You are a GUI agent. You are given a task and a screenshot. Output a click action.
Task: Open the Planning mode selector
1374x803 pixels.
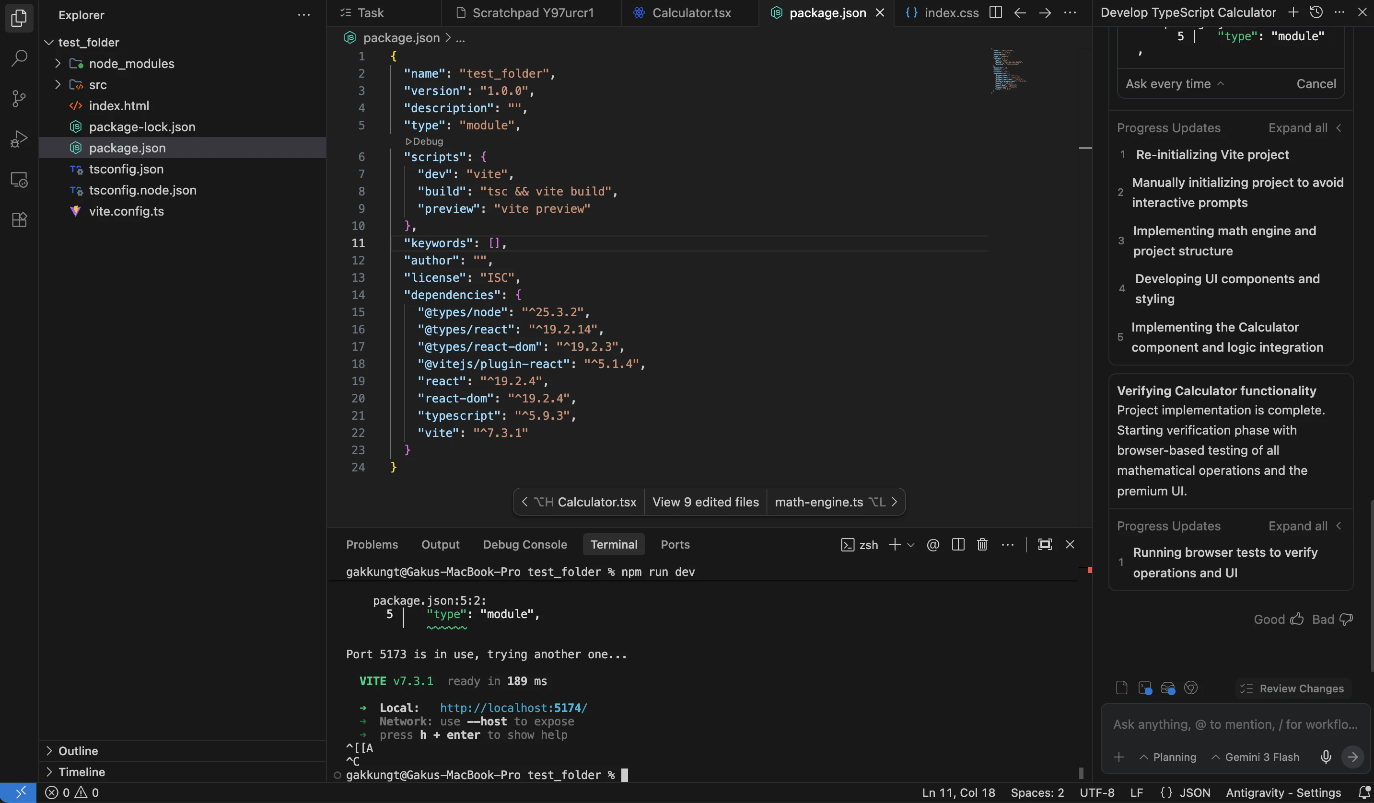point(1168,757)
